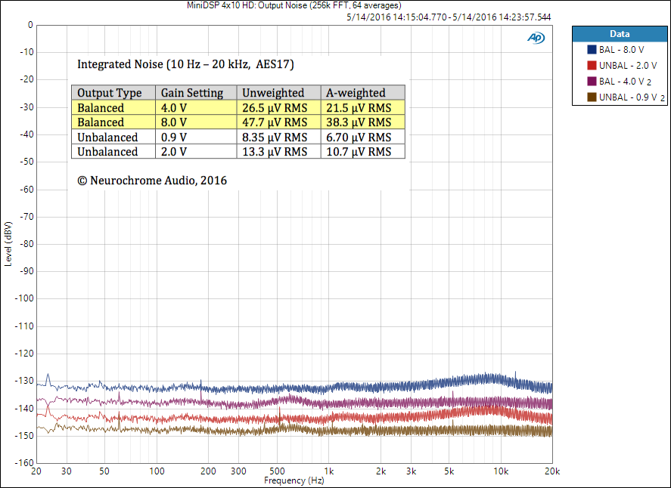Click the AP logo icon on graph
This screenshot has height=488, width=671.
pyautogui.click(x=536, y=38)
